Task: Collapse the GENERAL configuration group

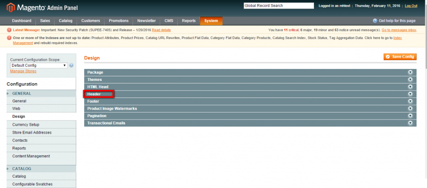Action: click(41, 93)
